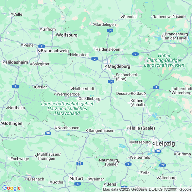Click the A4 highway shield below Erfurt

pyautogui.click(x=77, y=184)
